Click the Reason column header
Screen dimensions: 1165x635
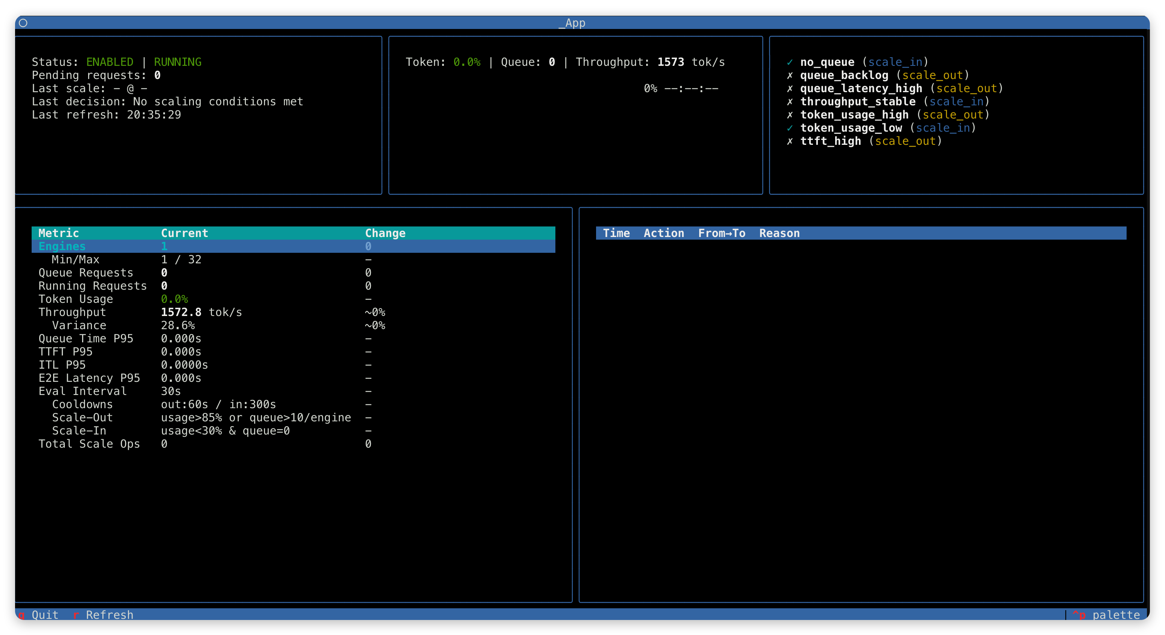tap(779, 233)
